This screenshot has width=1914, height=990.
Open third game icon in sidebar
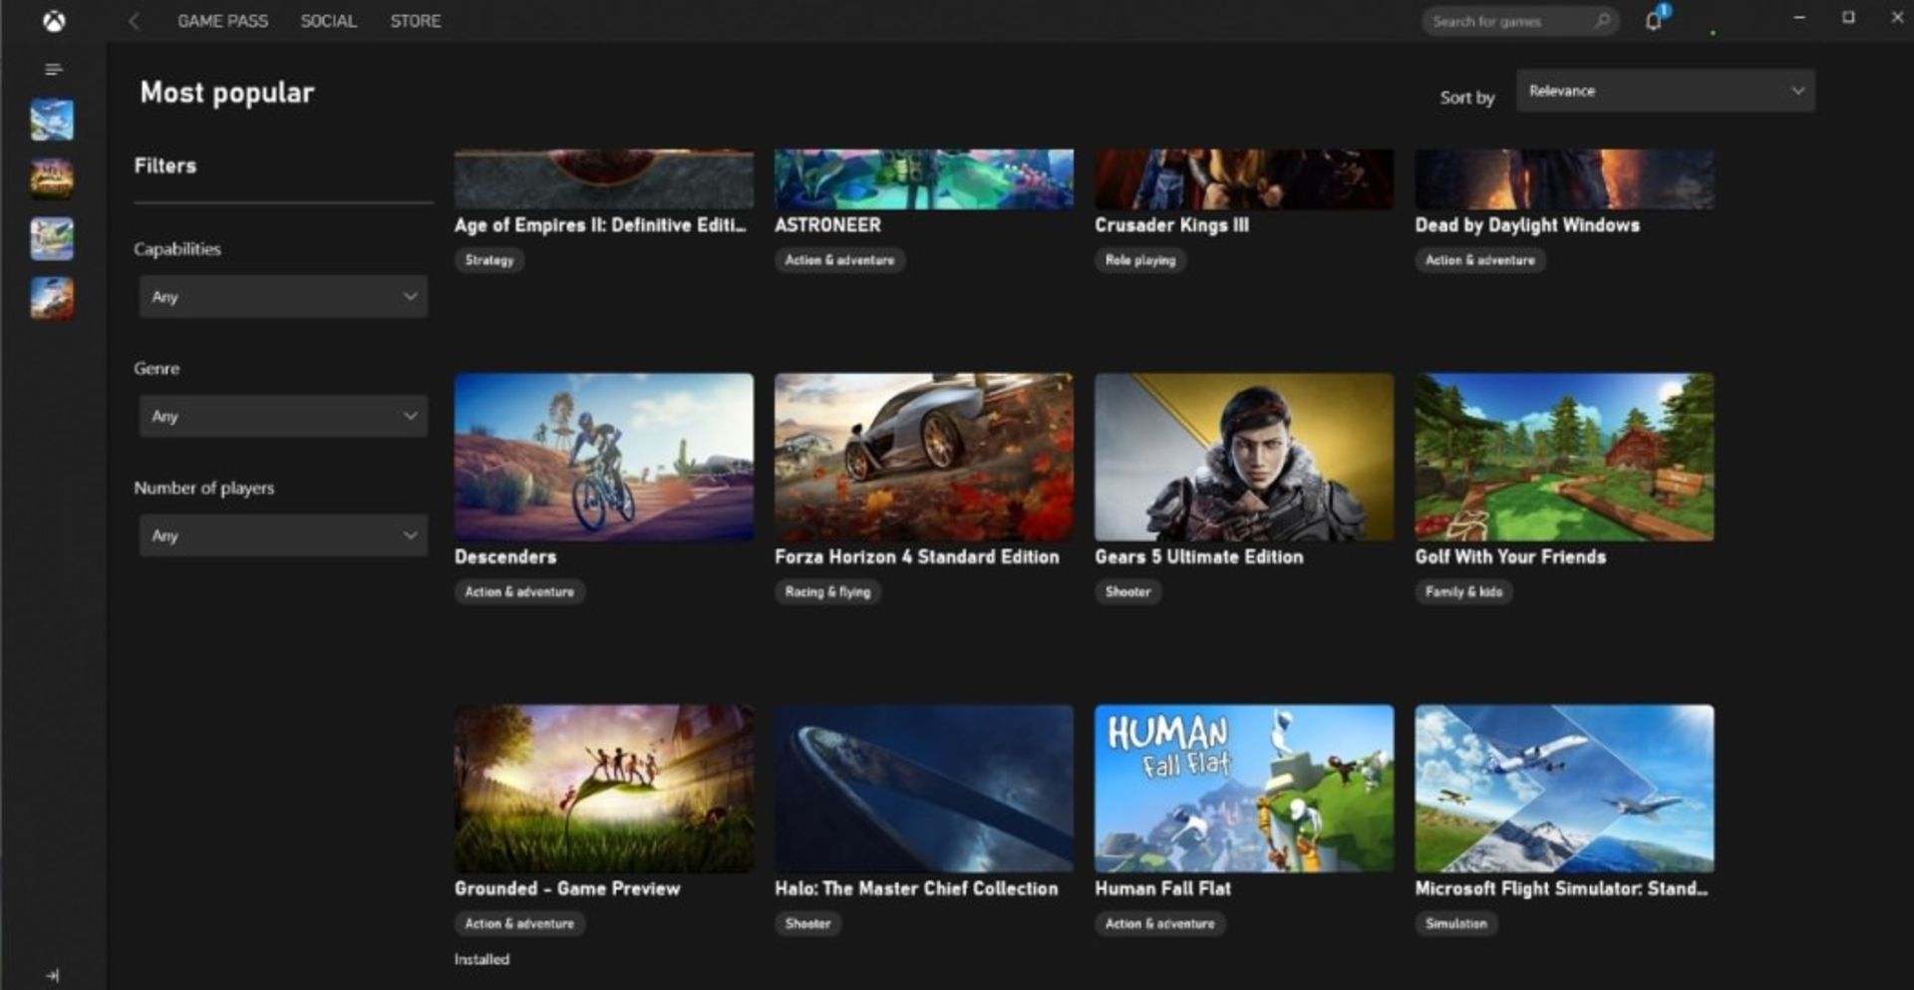pos(52,239)
